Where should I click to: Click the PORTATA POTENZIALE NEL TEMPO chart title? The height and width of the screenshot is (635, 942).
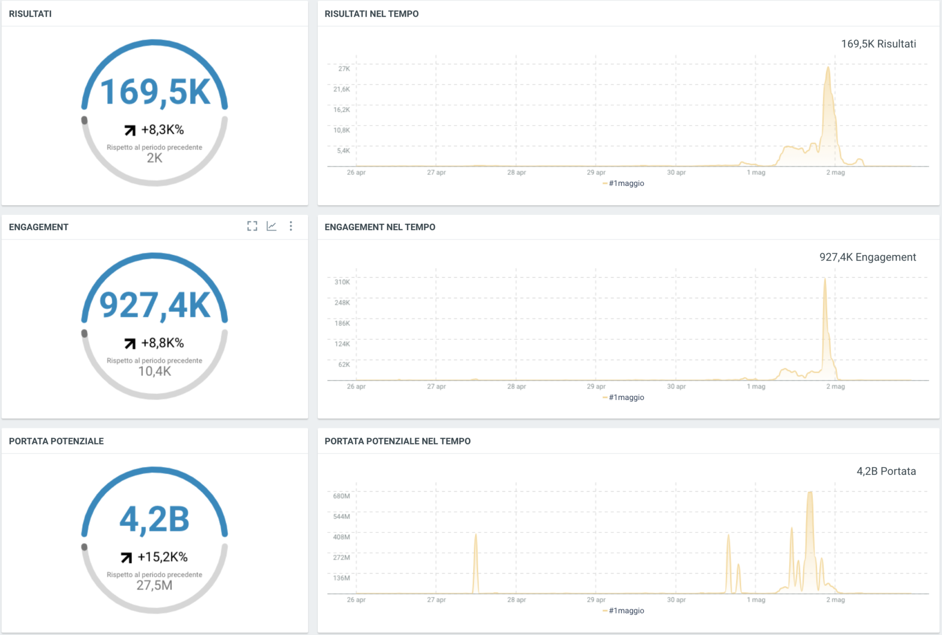(x=397, y=441)
